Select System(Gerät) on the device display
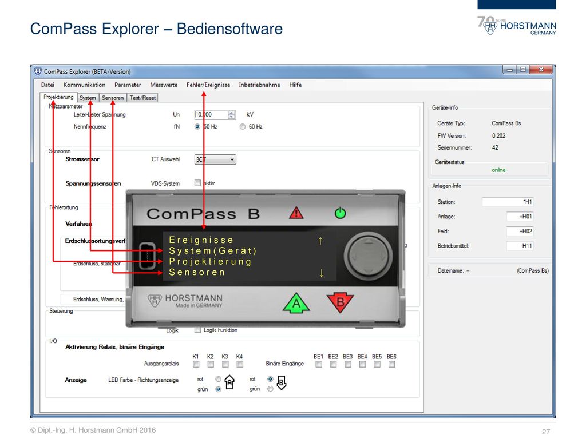The width and height of the screenshot is (586, 439). click(213, 250)
